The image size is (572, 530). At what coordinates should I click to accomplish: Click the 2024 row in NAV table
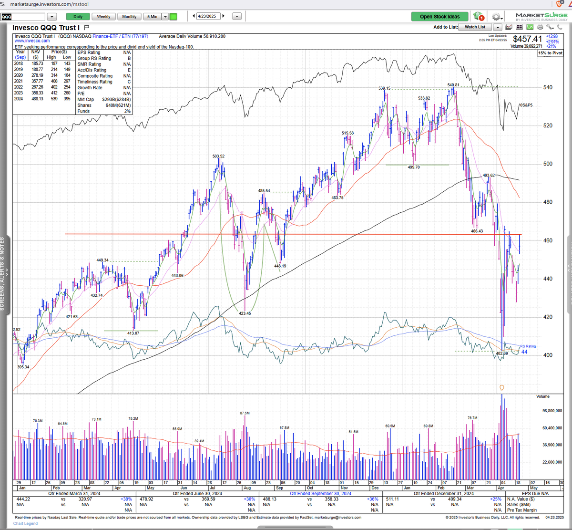[43, 99]
